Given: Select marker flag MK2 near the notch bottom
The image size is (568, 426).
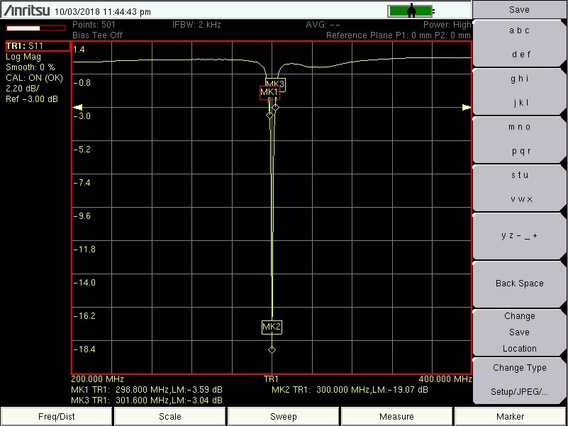Looking at the screenshot, I should [270, 327].
